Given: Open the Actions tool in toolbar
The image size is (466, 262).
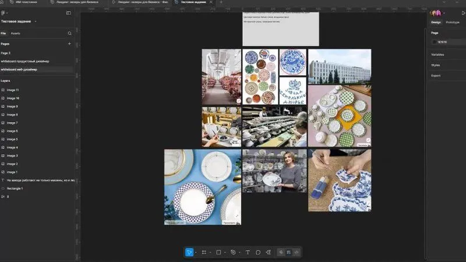Looking at the screenshot, I should [x=269, y=252].
